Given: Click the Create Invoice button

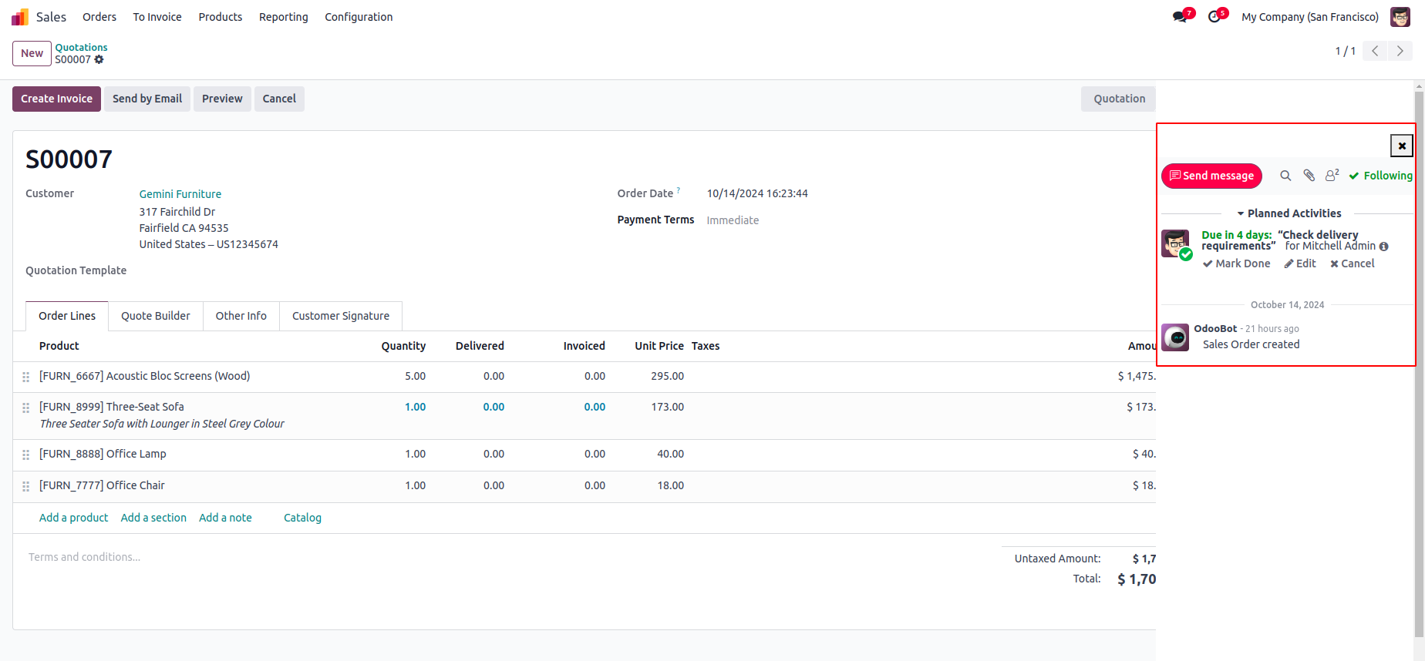Looking at the screenshot, I should click(x=56, y=99).
